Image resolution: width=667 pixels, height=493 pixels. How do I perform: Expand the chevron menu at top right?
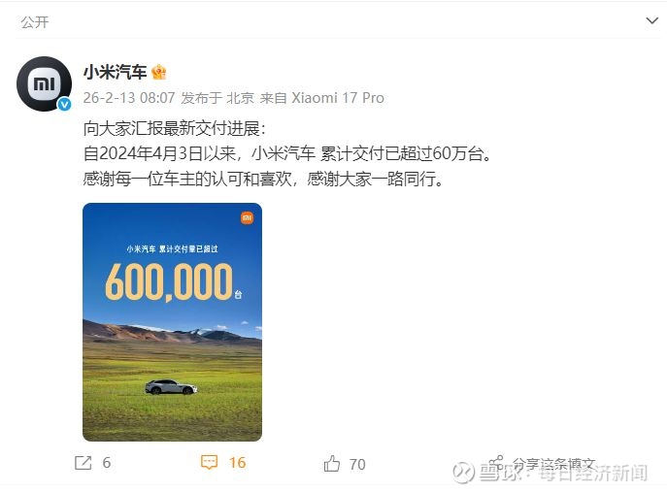[x=651, y=20]
